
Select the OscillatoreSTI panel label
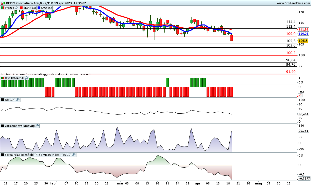tap(15, 78)
